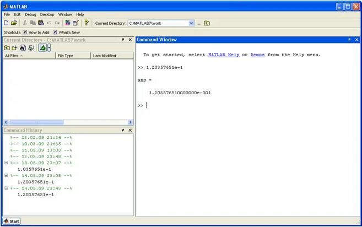
Task: Open the Help menu
Action: (80, 14)
